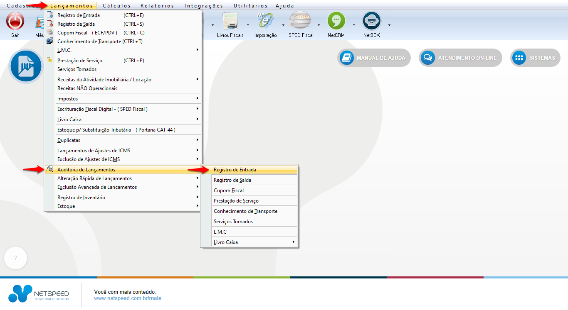Open the SPED Fiscal toolbar icon
568x310 pixels.
(x=301, y=22)
